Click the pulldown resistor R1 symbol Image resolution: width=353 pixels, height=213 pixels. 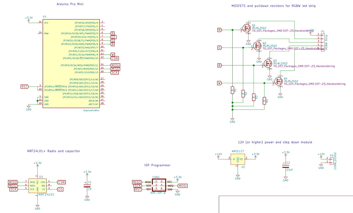click(x=232, y=90)
